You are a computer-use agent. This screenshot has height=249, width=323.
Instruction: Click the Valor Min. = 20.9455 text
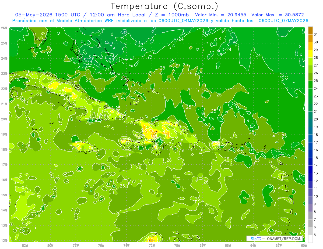[221, 15]
